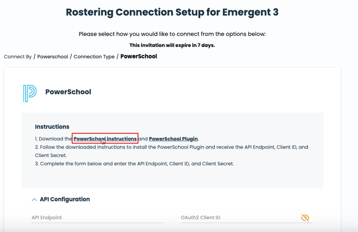Toggle OAuth2 Client ID visibility eye icon
358x232 pixels.
(x=305, y=218)
